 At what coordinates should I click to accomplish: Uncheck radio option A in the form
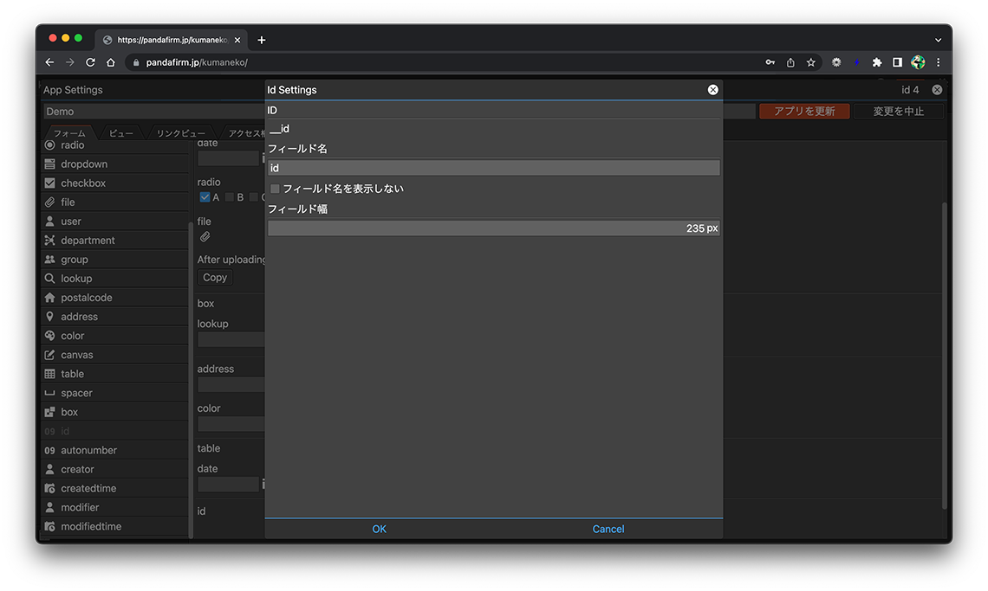[x=205, y=197]
